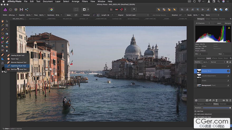Uncheck the Background layer visibility checkbox
The image size is (232, 130).
point(228,85)
